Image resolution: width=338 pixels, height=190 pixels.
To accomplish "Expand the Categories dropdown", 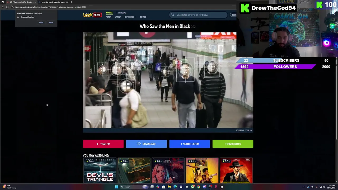I will (130, 17).
